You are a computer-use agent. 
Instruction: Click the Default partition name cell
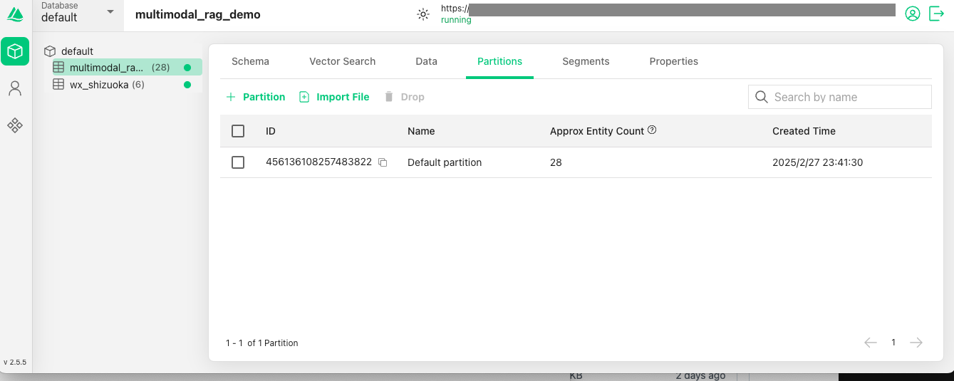pos(445,162)
